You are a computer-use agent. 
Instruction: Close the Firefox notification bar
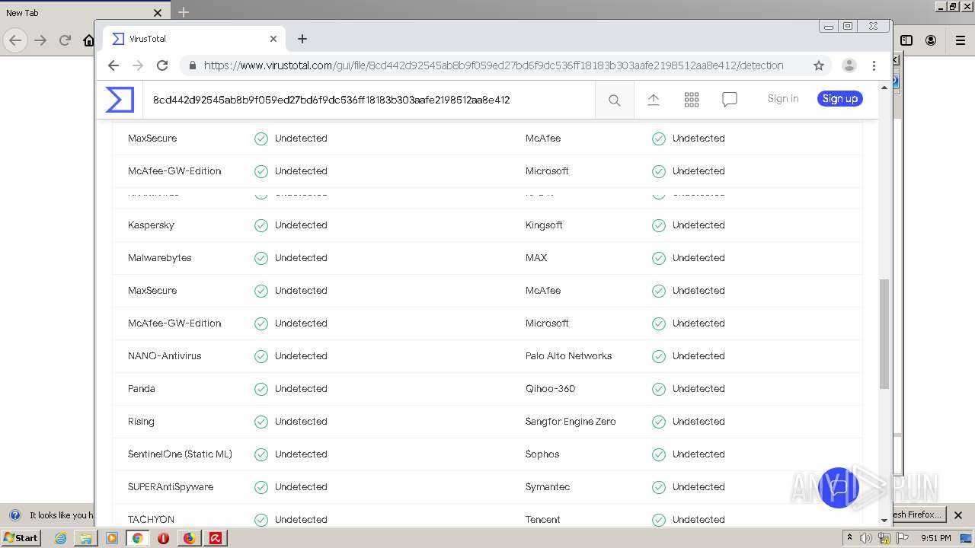click(x=958, y=515)
